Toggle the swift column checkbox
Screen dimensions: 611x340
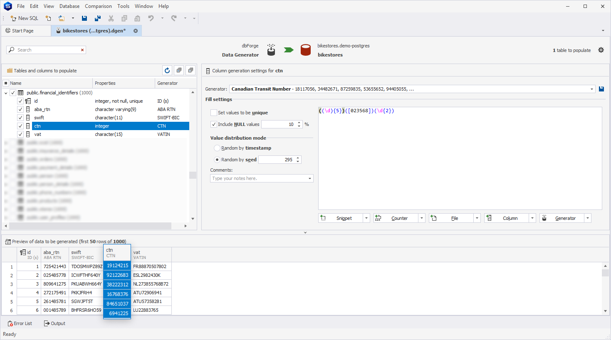pyautogui.click(x=20, y=118)
